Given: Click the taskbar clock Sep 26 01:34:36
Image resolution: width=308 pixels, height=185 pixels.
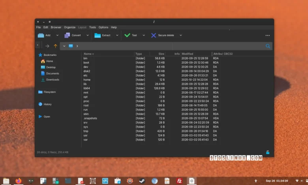Looking at the screenshot, I should pyautogui.click(x=277, y=181).
